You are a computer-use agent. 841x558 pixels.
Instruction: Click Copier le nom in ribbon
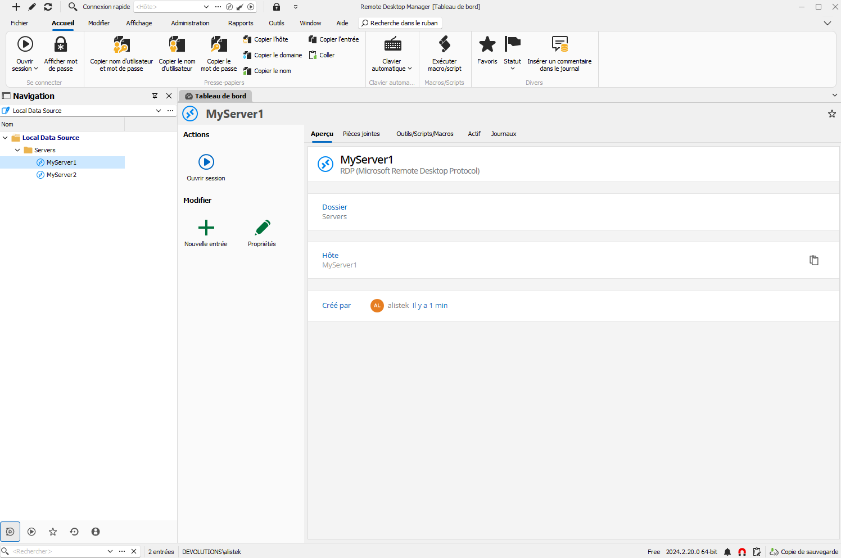tap(267, 71)
